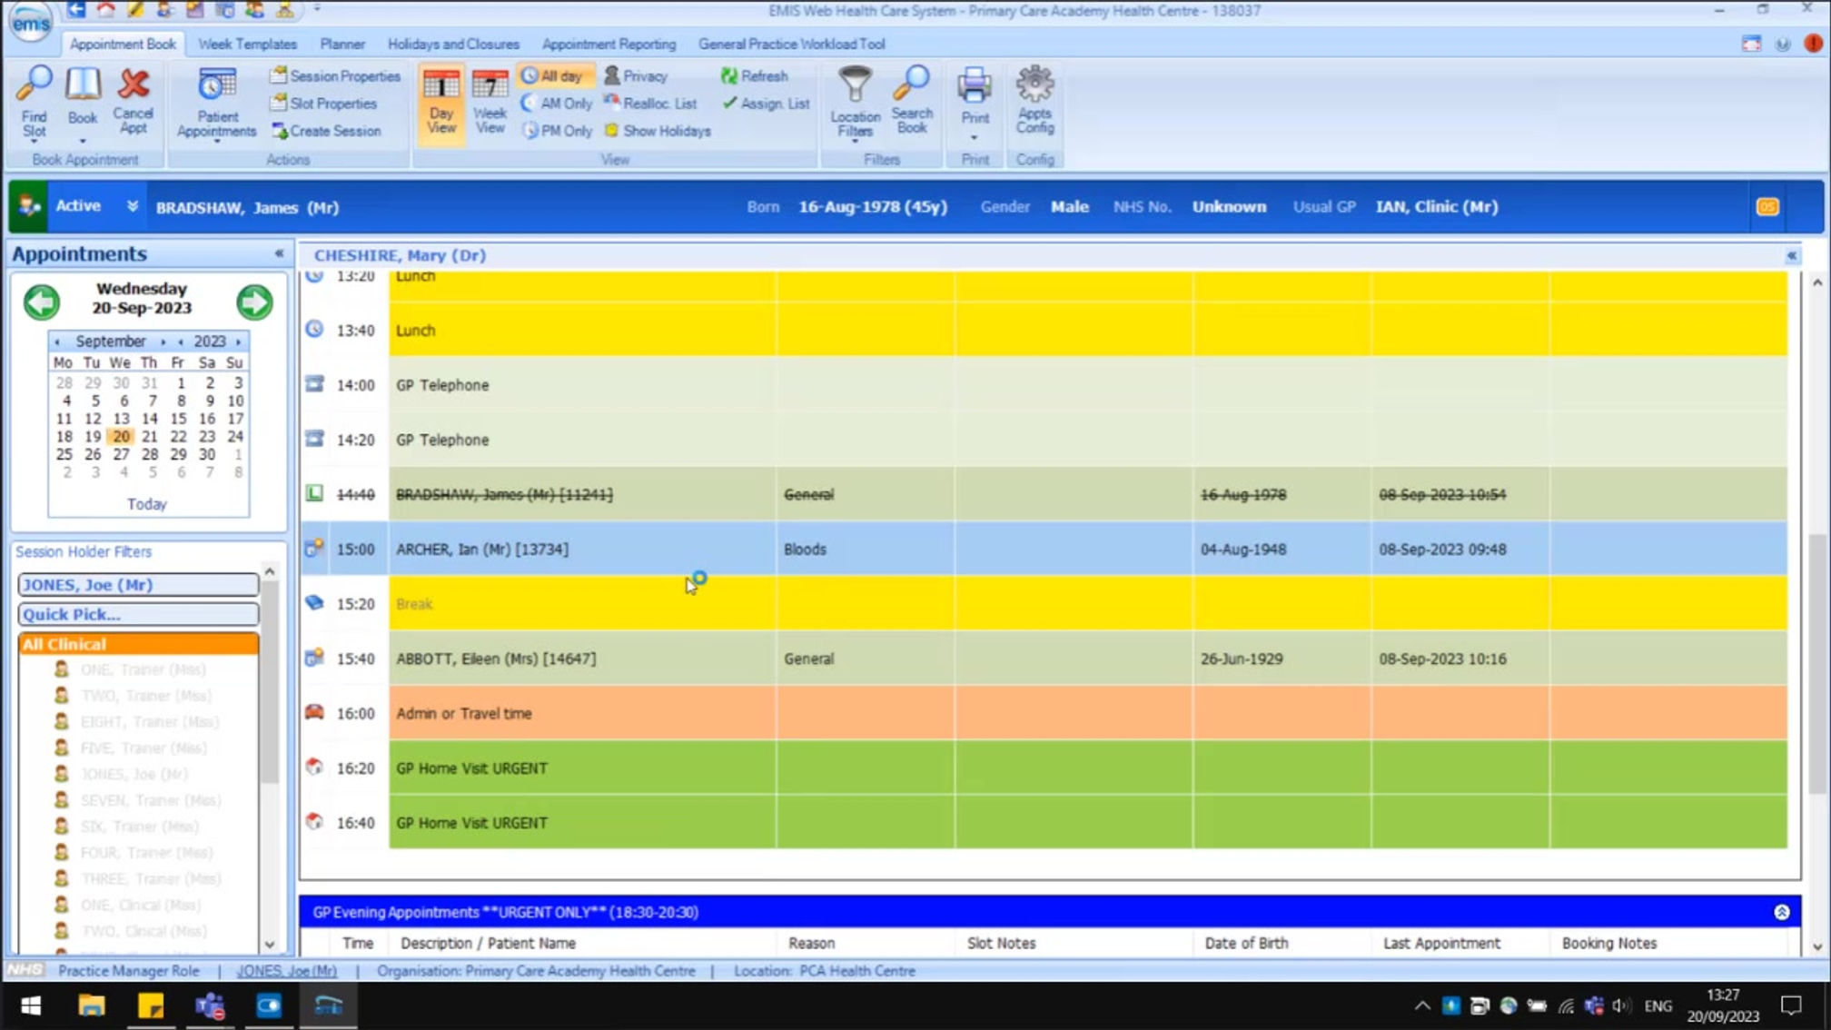Open the Realloc. List
Screen dimensions: 1831x1030
click(650, 104)
